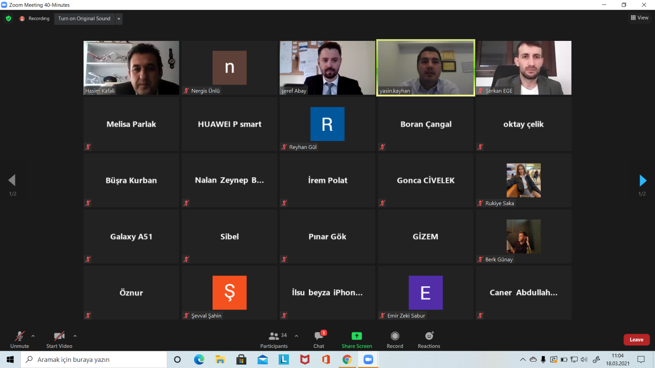
Task: Select Hasim Kafali video tile
Action: click(131, 68)
